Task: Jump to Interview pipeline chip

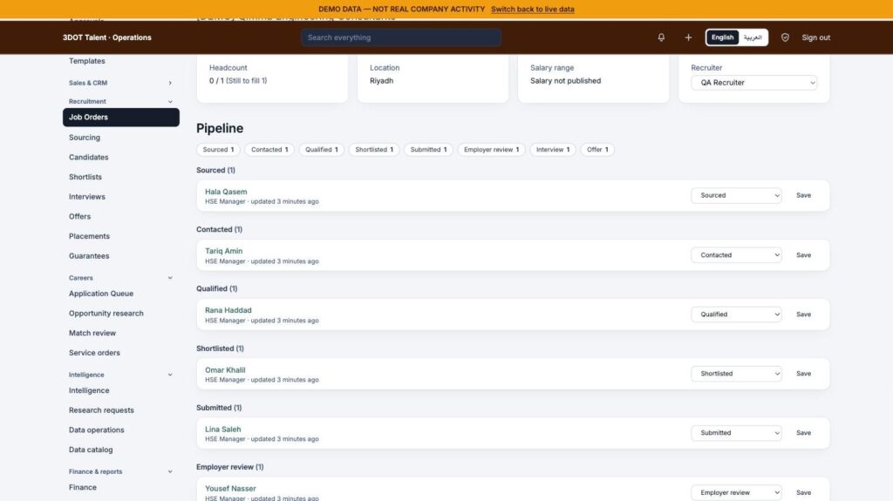Action: 552,150
